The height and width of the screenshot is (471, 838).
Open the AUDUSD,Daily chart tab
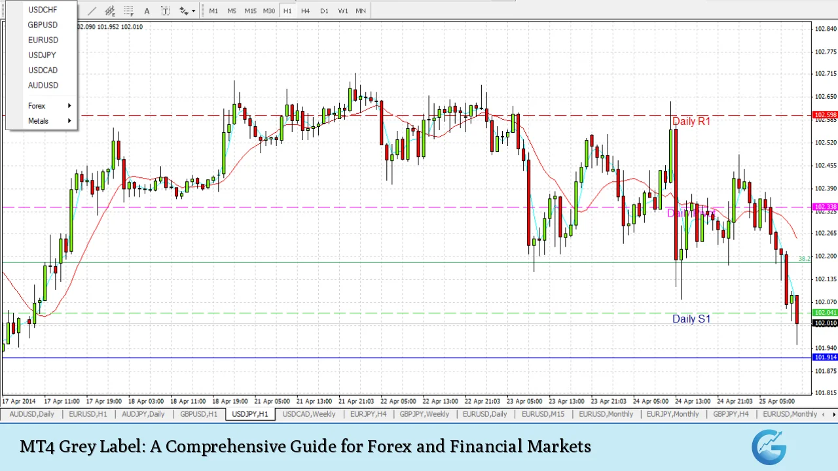(32, 414)
